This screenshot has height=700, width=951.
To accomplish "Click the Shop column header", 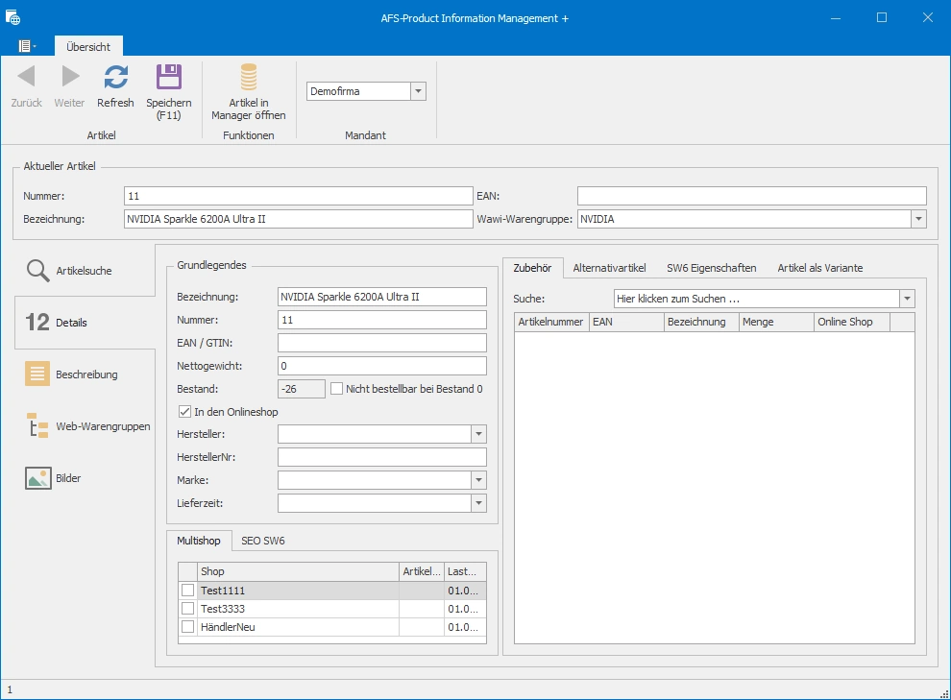I will [299, 571].
